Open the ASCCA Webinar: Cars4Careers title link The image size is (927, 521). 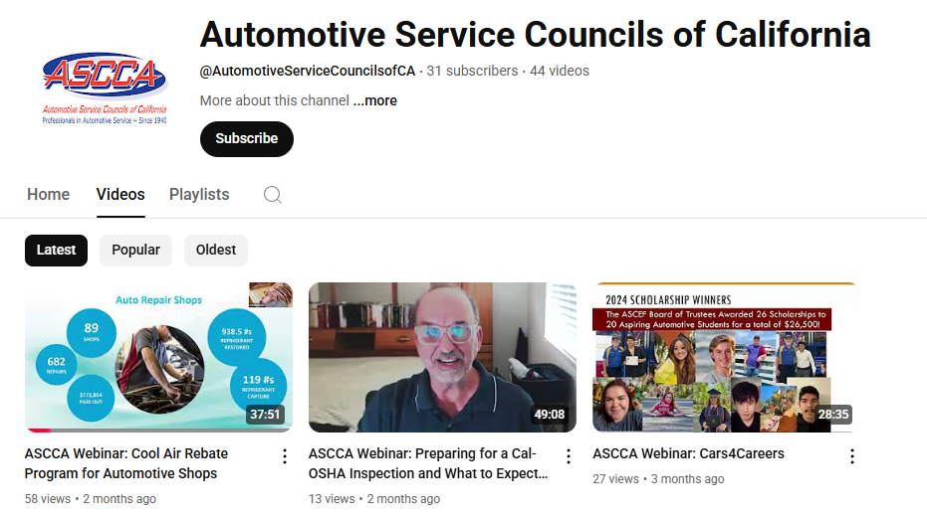pyautogui.click(x=688, y=453)
